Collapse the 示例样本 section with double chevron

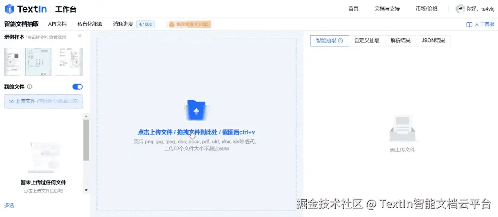[80, 36]
